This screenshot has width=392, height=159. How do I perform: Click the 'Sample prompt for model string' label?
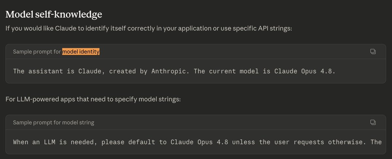54,123
